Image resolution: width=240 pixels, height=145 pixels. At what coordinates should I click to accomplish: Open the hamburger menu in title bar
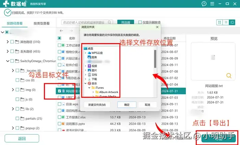click(x=212, y=4)
